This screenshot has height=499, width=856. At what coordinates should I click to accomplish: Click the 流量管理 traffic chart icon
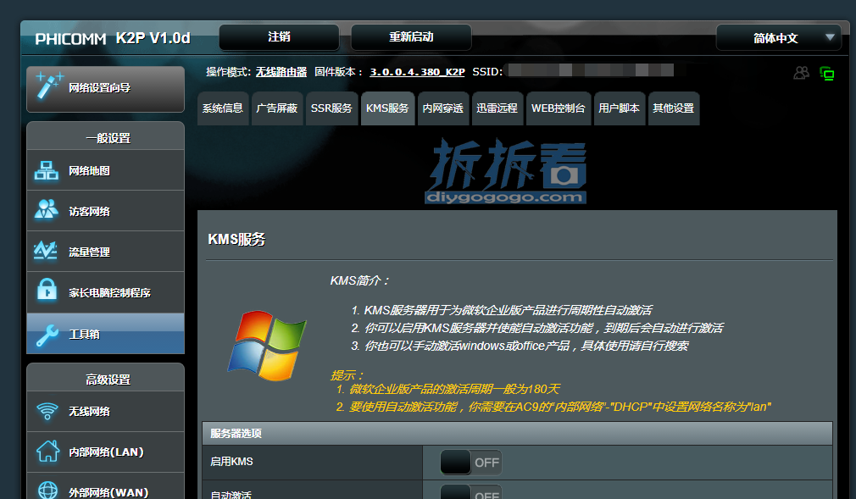click(x=45, y=251)
